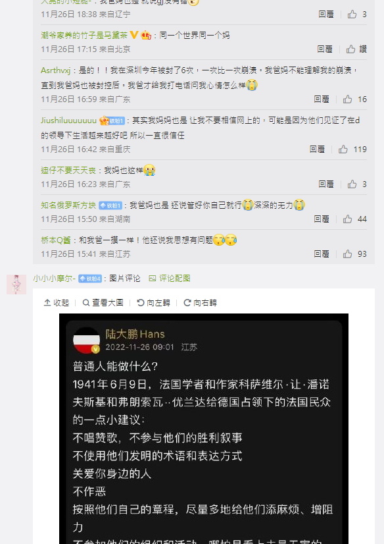
Task: Click the embedded 陆大鹏 Hans post image
Action: pyautogui.click(x=204, y=429)
